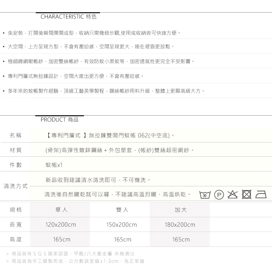The image size is (272, 272).
Task: Click the 清洗方式 row label
Action: click(x=16, y=186)
